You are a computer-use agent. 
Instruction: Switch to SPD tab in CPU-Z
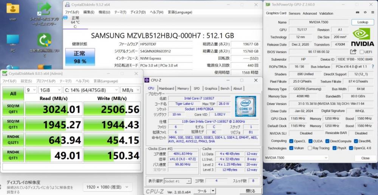(x=197, y=89)
